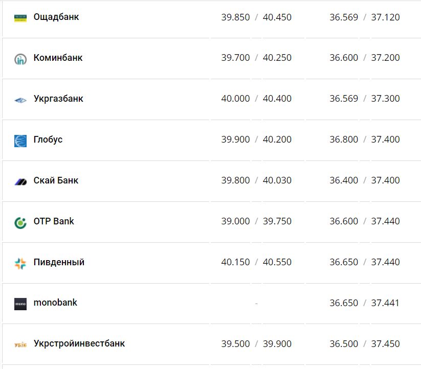
Task: Open the Укргазбанк bank name link
Action: point(58,99)
